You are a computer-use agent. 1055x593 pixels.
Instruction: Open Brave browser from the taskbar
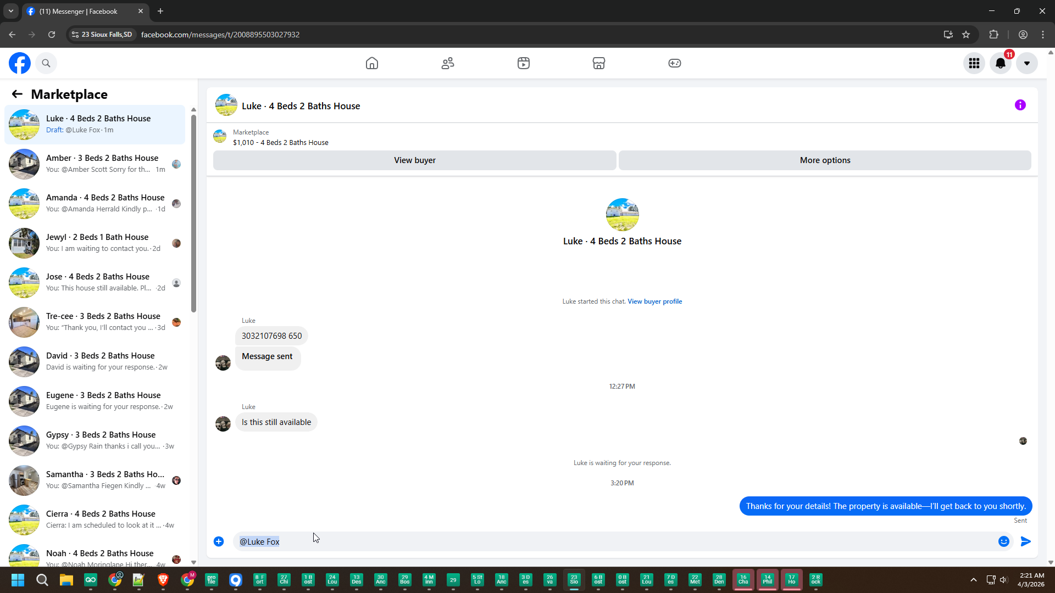point(163,580)
